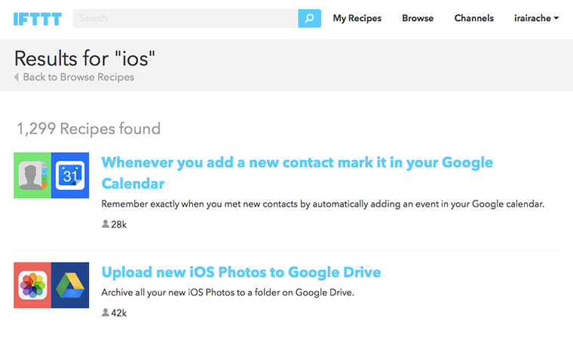This screenshot has height=337, width=573.
Task: Open the new contact Google Calendar recipe
Action: click(297, 173)
